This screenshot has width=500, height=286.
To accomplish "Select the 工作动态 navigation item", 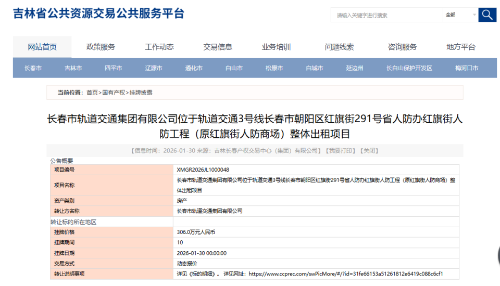I will pyautogui.click(x=159, y=47).
